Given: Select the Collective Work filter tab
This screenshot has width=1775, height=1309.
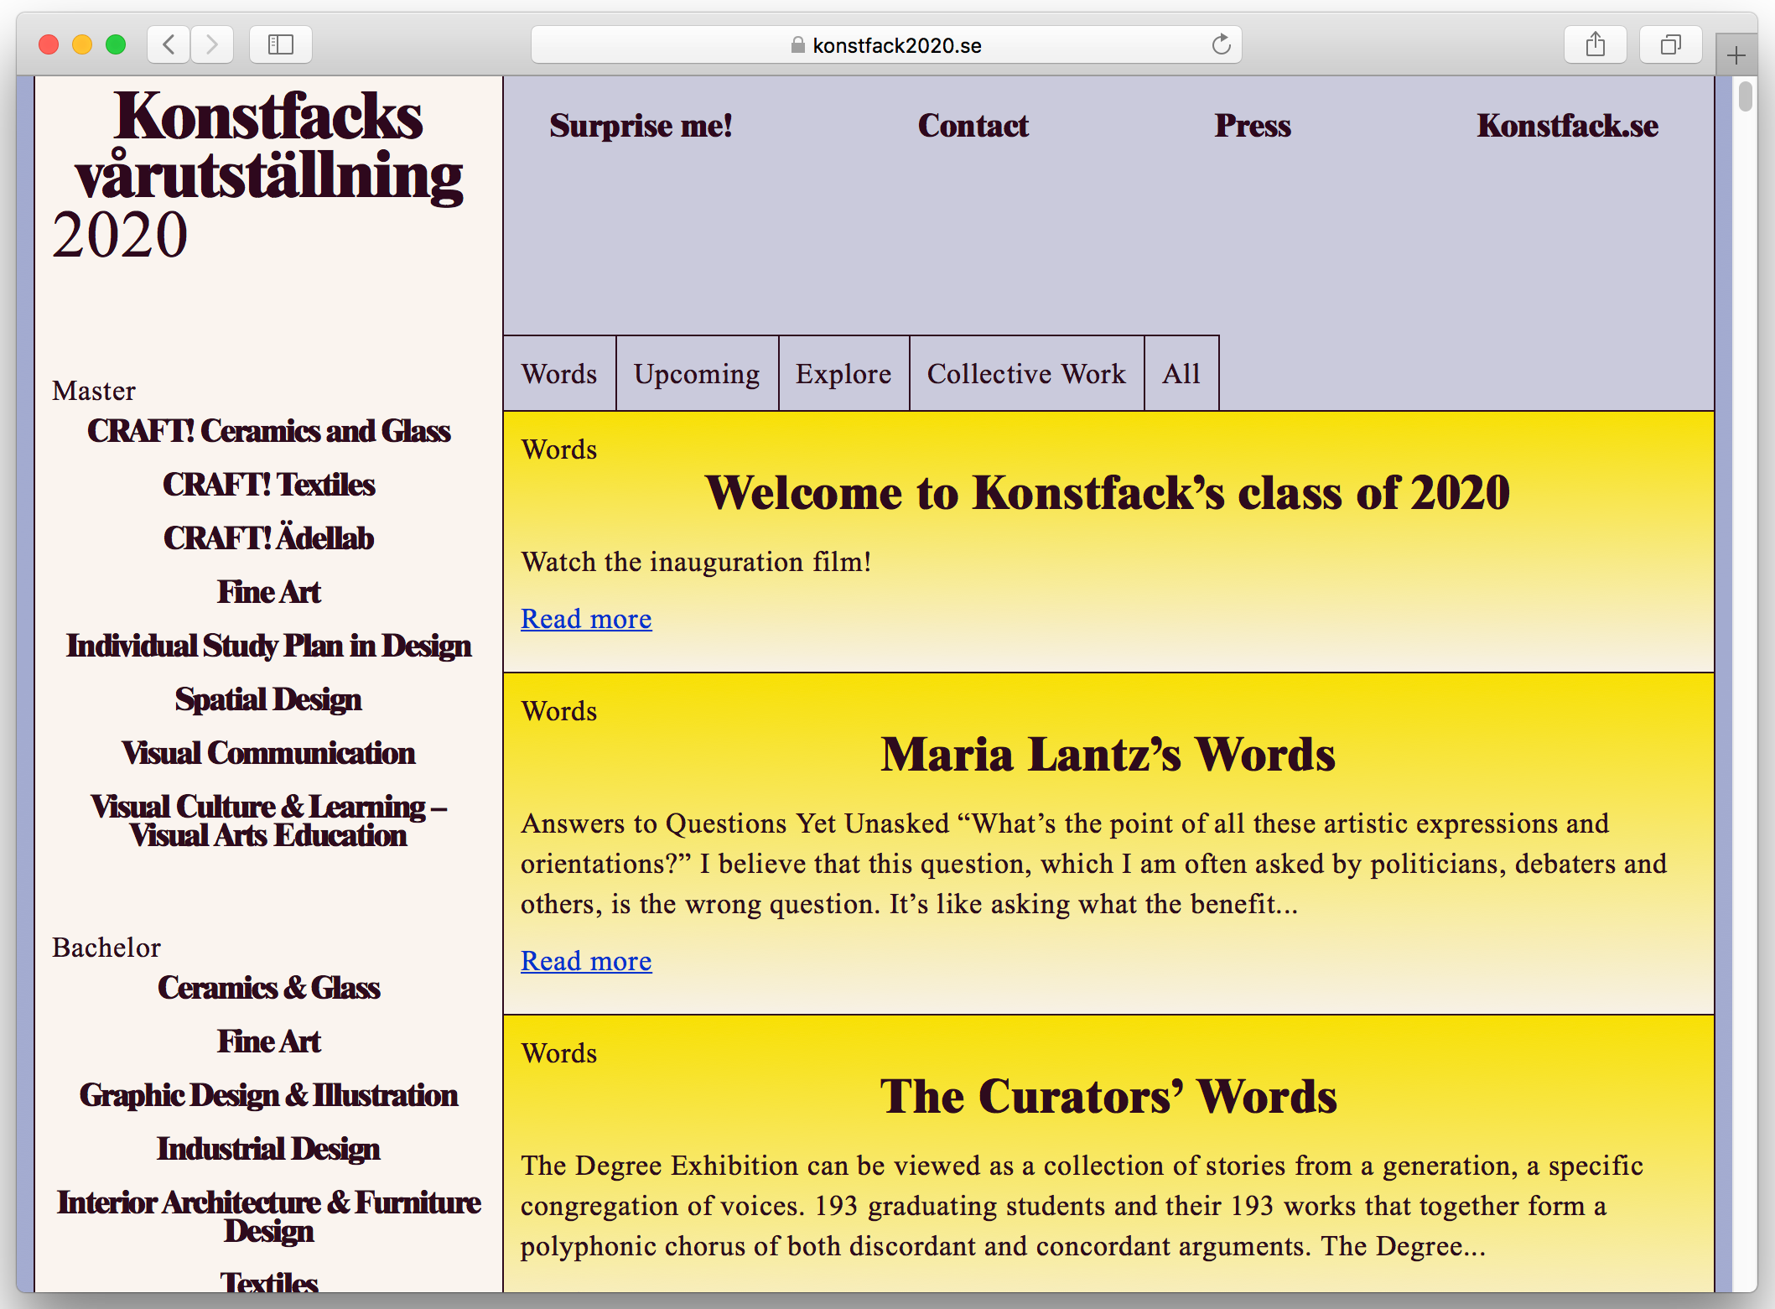Looking at the screenshot, I should 1026,373.
